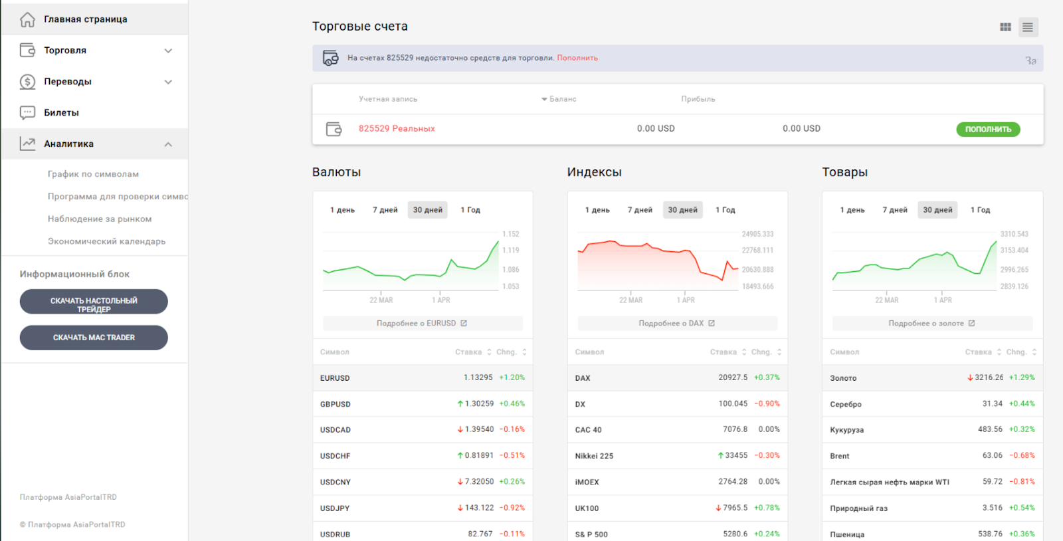Expand the Торговля menu chevron
The width and height of the screenshot is (1063, 541).
click(x=168, y=51)
